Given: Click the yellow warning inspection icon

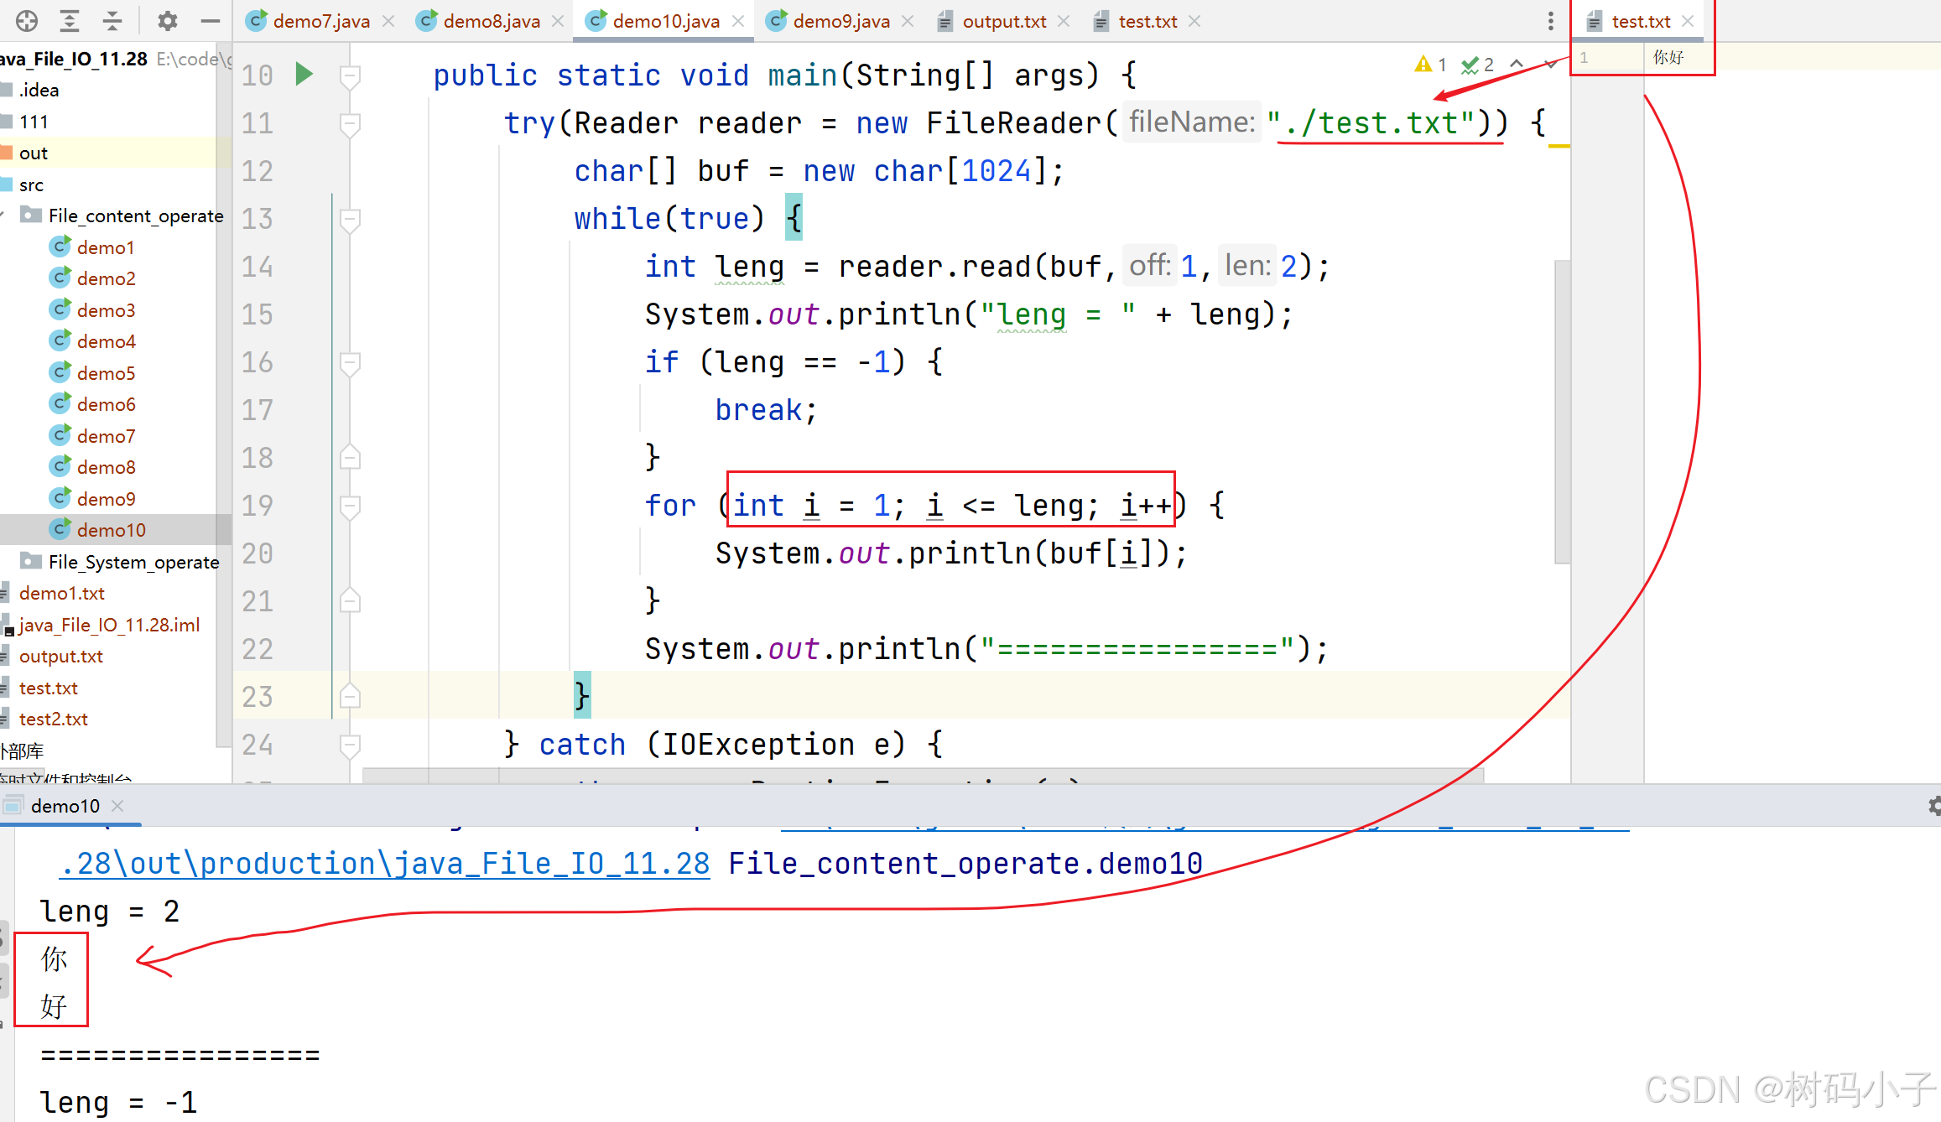Looking at the screenshot, I should (1423, 65).
